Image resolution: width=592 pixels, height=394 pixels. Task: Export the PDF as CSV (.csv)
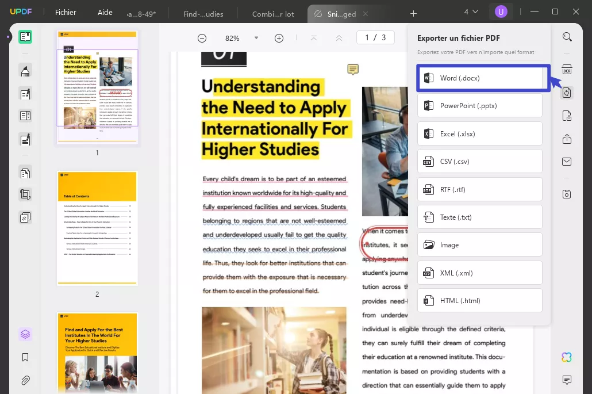pyautogui.click(x=480, y=161)
